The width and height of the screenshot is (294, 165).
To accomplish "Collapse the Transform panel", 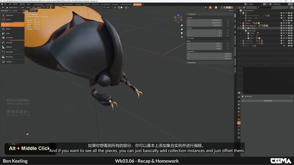I will (x=192, y=14).
